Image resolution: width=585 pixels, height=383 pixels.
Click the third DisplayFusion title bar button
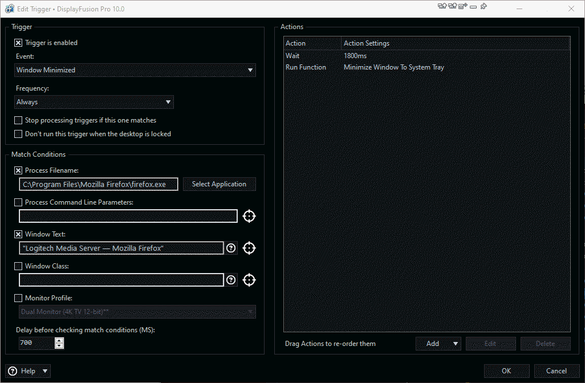coord(462,6)
